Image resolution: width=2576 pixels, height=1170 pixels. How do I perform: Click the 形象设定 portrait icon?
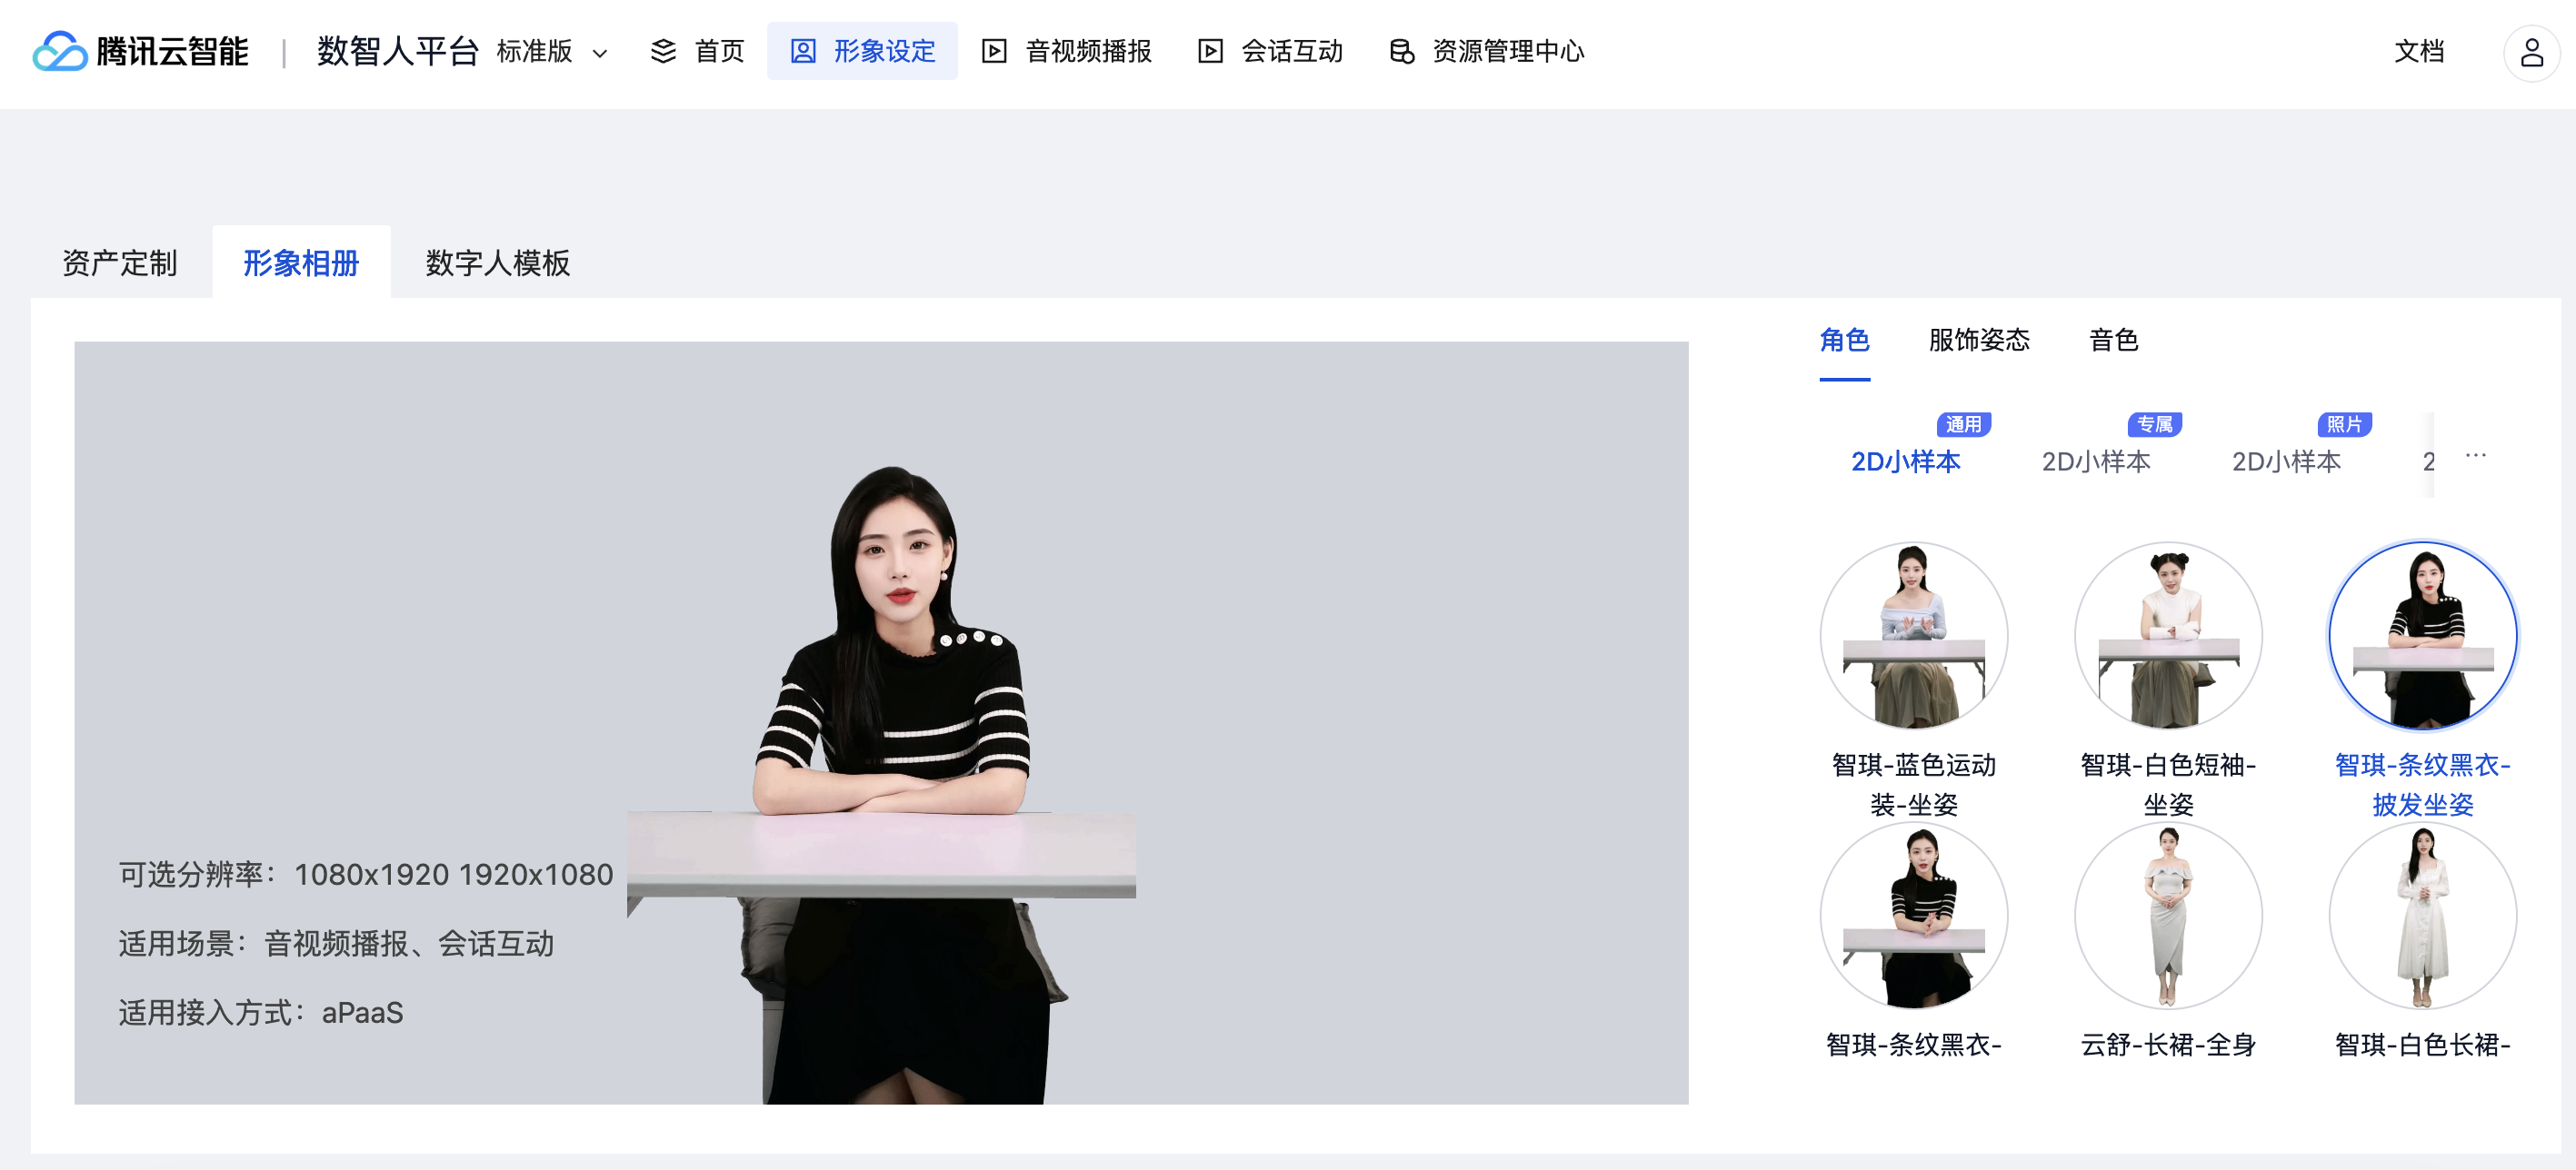803,51
